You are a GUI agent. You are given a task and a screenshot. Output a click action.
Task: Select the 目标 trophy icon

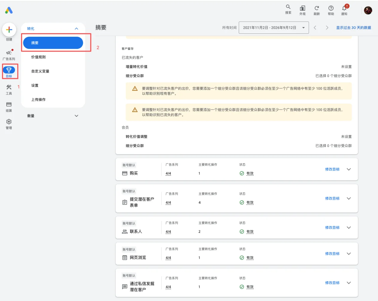click(x=9, y=70)
